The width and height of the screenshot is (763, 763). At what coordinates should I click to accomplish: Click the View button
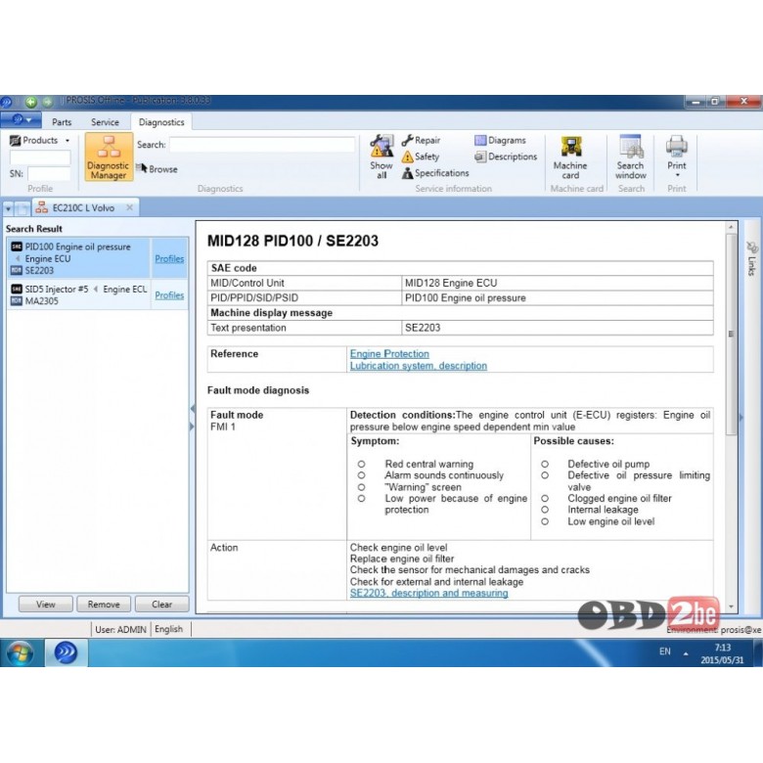(x=46, y=605)
